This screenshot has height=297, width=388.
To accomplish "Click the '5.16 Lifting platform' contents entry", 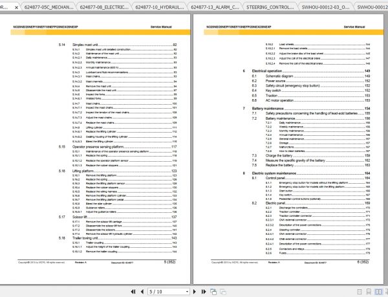I will pos(118,171).
